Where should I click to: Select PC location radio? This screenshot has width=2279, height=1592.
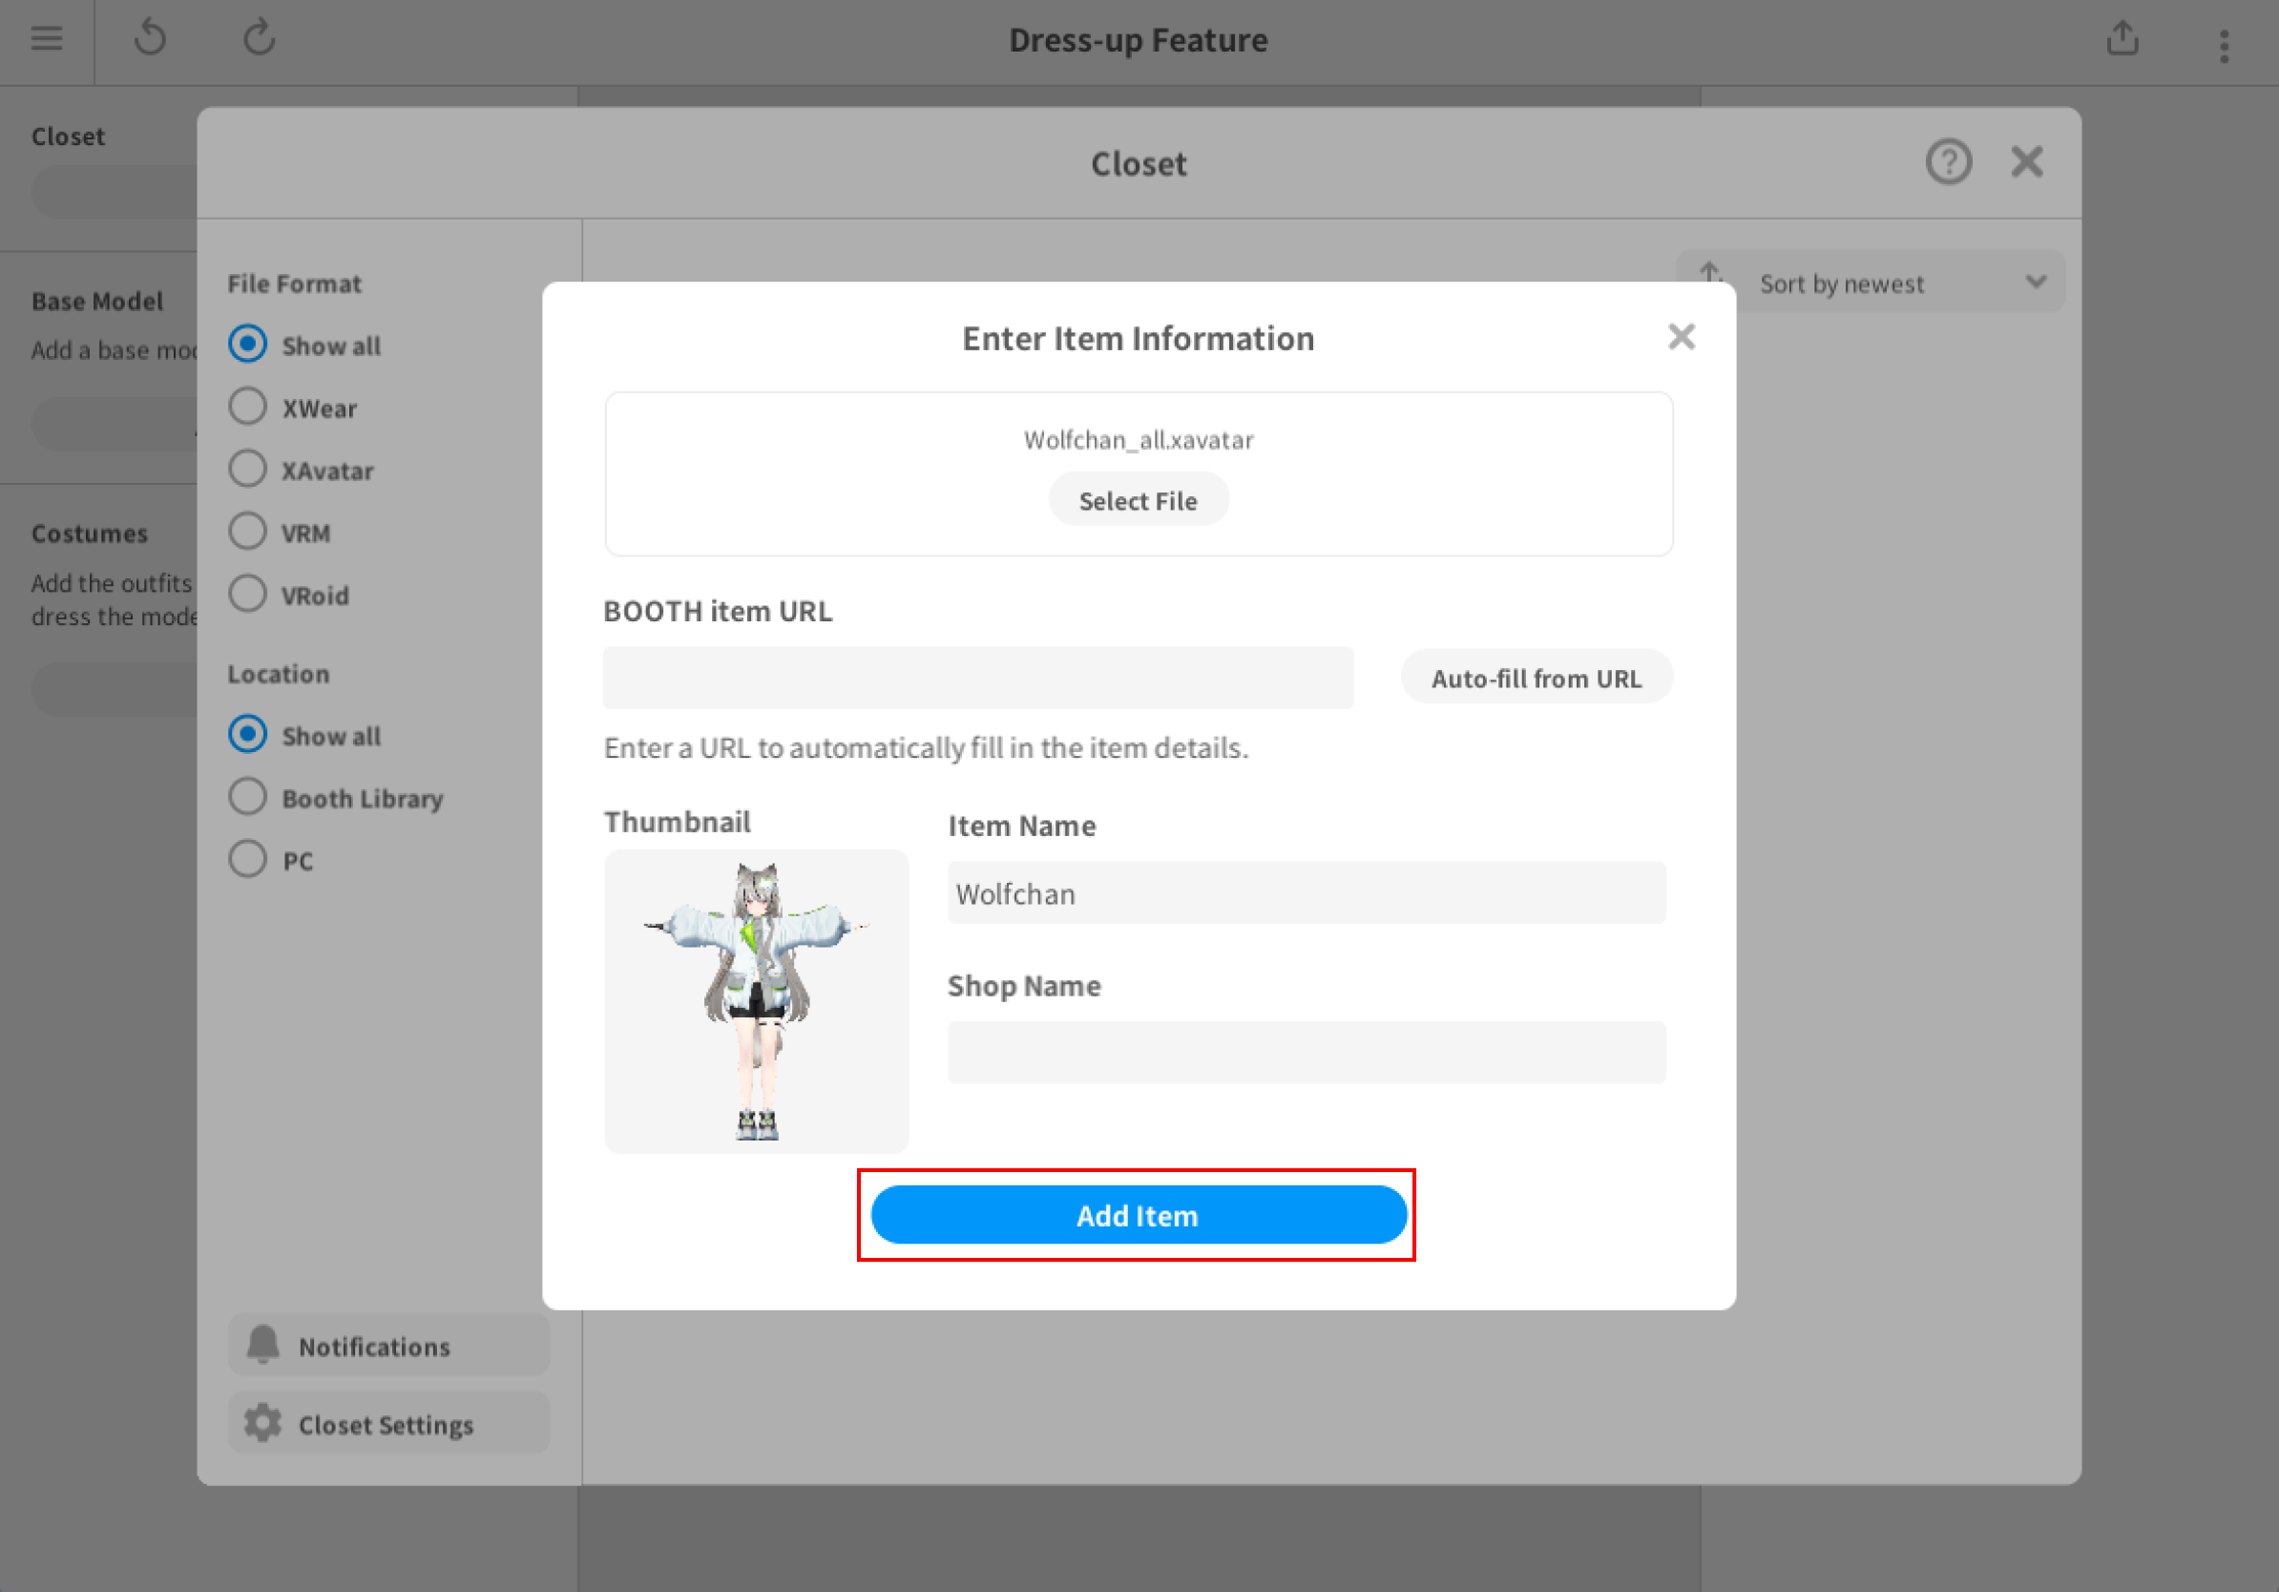pyautogui.click(x=247, y=860)
